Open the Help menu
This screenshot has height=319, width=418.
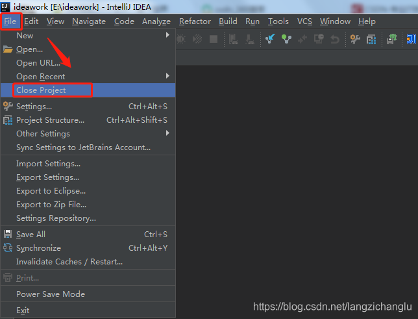367,21
